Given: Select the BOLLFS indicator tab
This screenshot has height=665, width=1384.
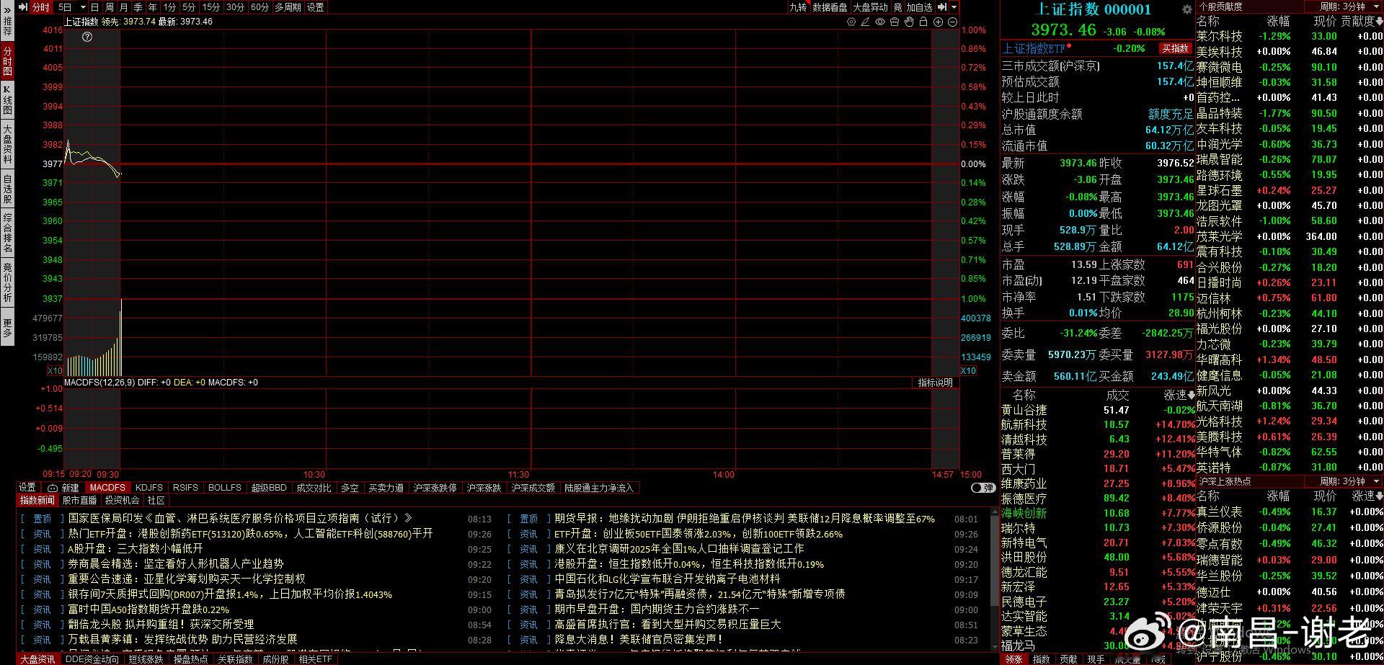Looking at the screenshot, I should point(225,488).
